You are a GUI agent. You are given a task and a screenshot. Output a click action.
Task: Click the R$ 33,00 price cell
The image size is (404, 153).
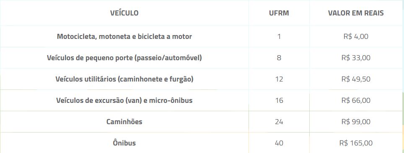356,58
